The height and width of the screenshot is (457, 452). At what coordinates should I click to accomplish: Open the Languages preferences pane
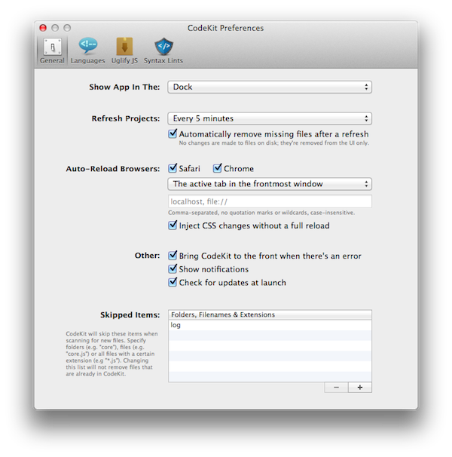pos(87,51)
